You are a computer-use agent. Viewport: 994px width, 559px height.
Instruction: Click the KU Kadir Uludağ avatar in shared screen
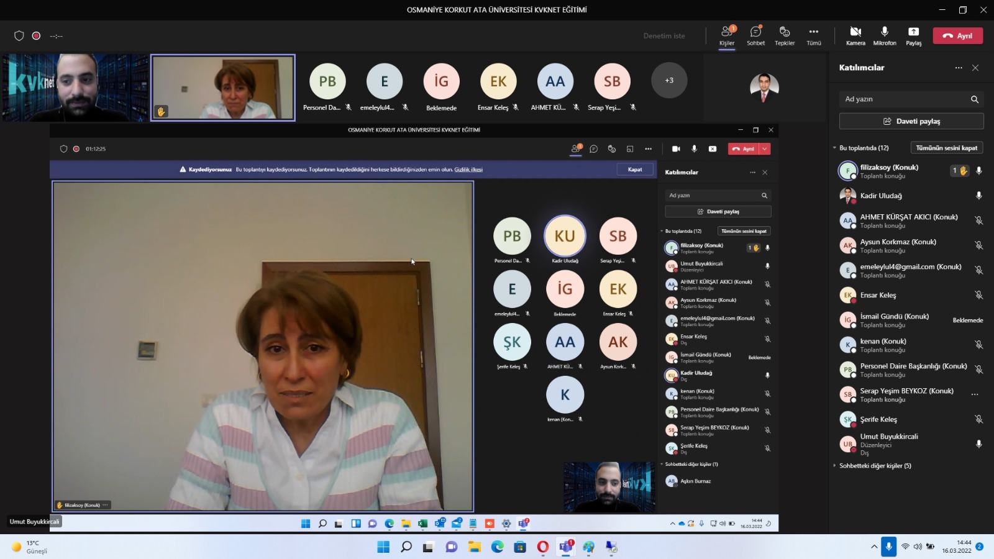pyautogui.click(x=565, y=236)
